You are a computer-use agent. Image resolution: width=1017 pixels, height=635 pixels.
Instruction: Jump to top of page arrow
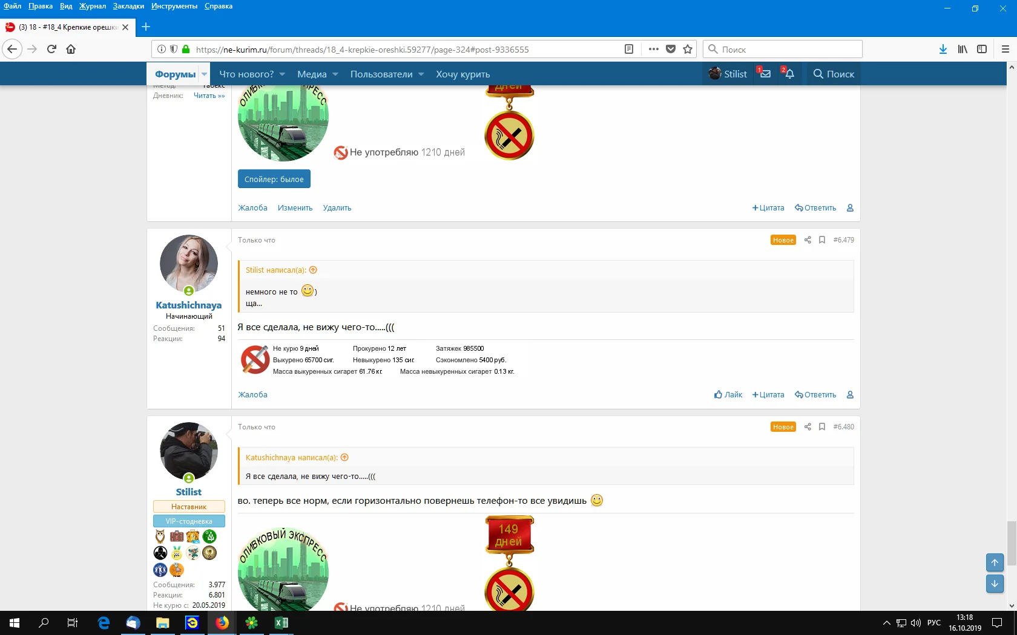(x=995, y=562)
